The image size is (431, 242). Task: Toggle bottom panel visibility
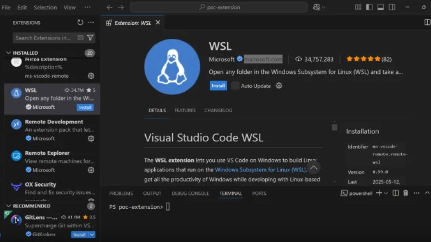pyautogui.click(x=381, y=7)
